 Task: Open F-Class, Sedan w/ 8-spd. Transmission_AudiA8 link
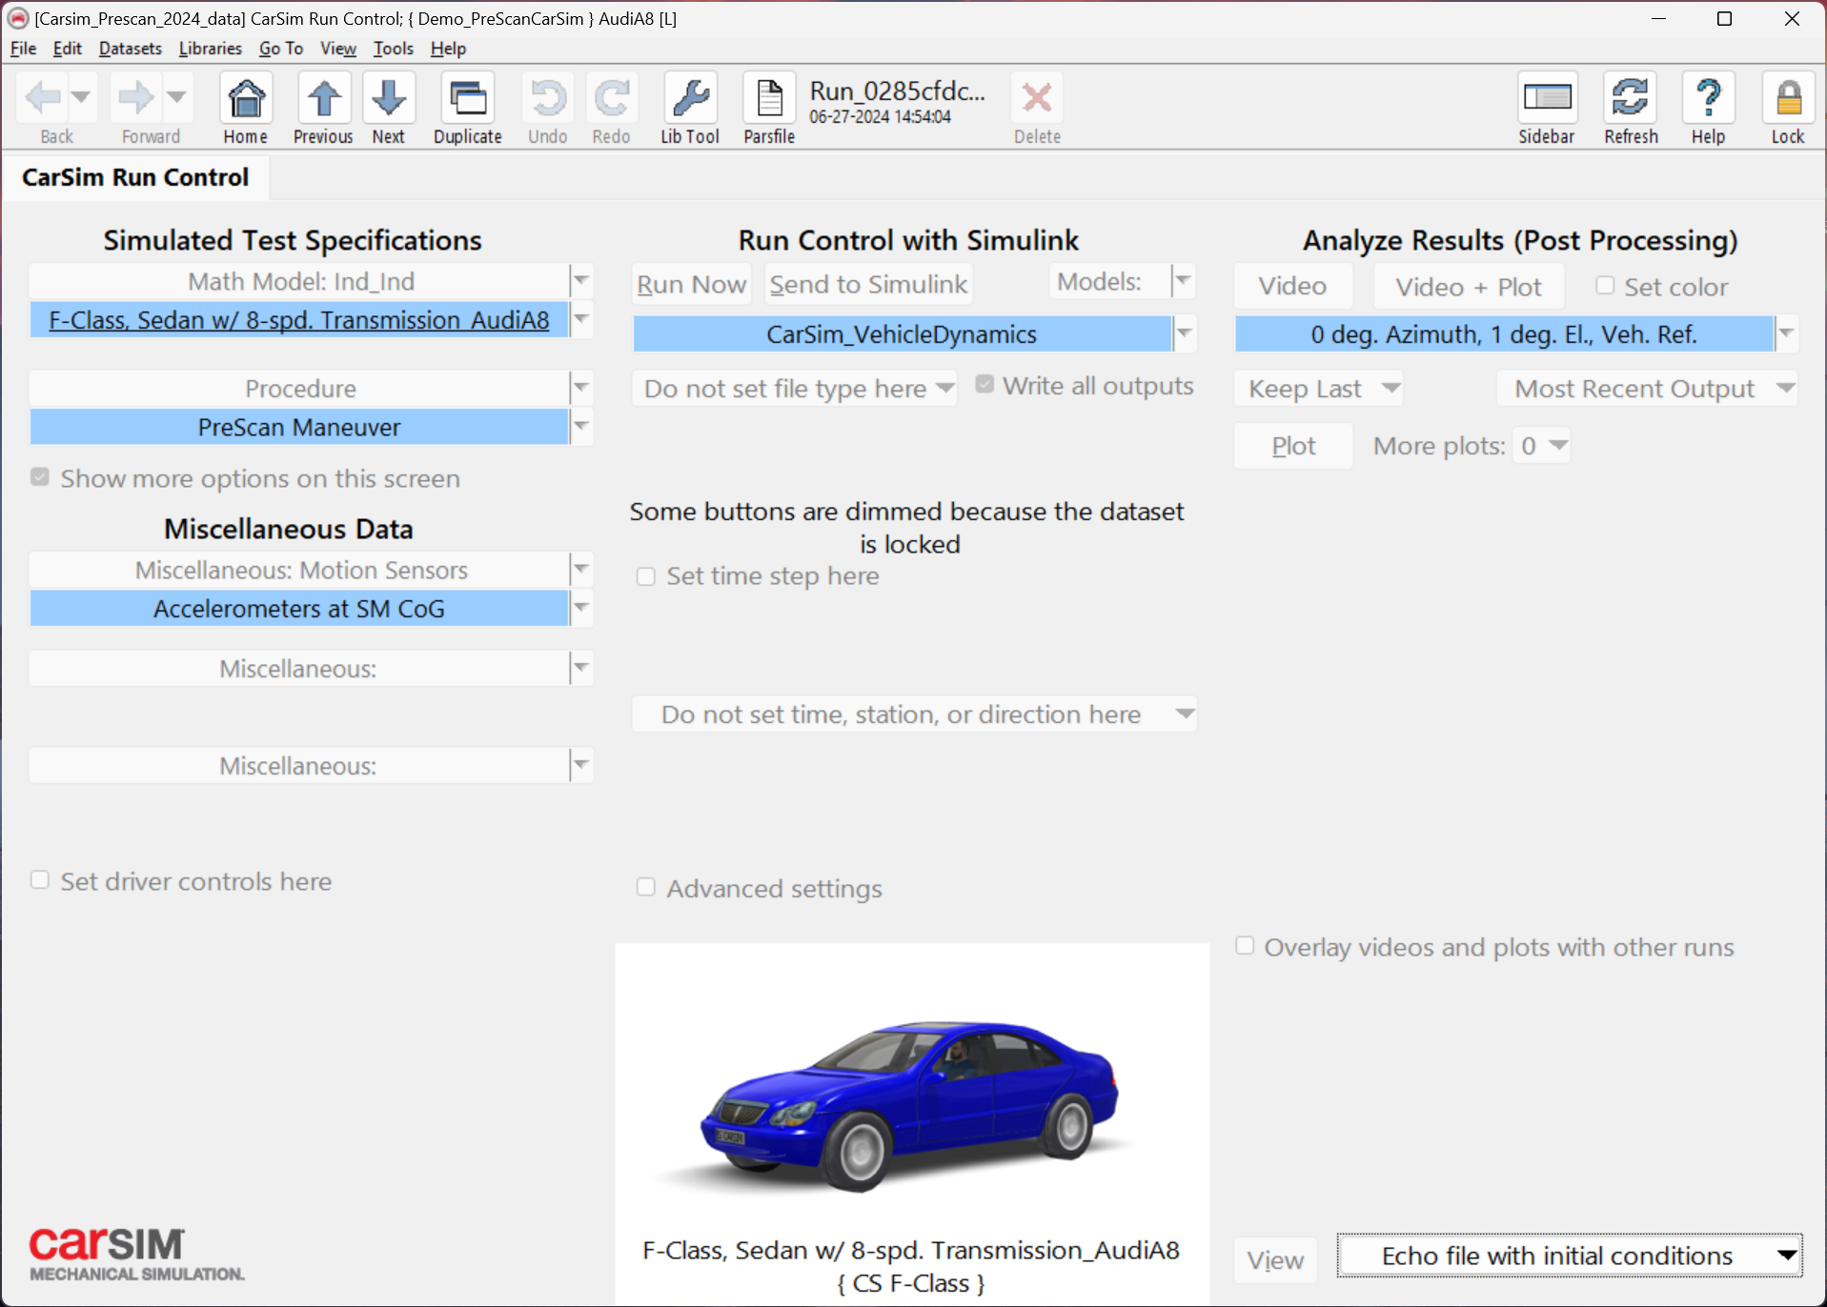point(299,320)
